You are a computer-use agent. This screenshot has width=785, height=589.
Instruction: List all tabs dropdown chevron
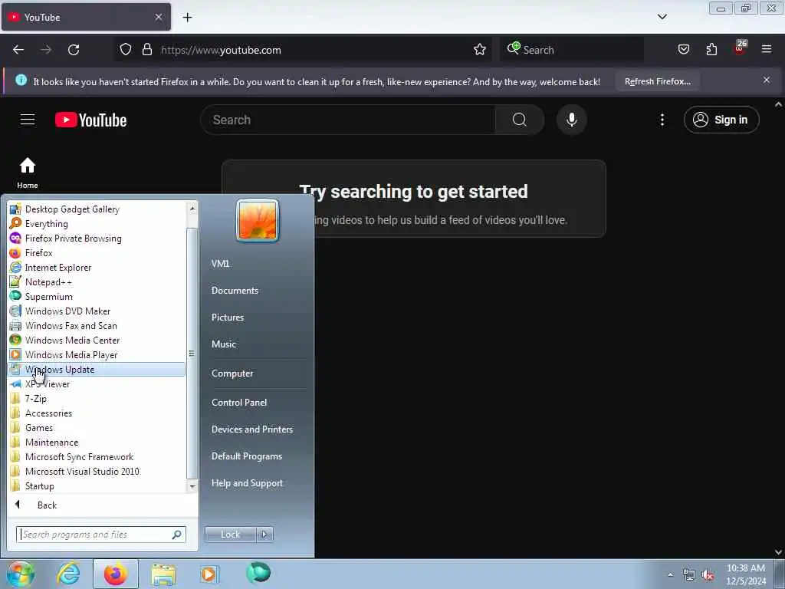pos(662,17)
